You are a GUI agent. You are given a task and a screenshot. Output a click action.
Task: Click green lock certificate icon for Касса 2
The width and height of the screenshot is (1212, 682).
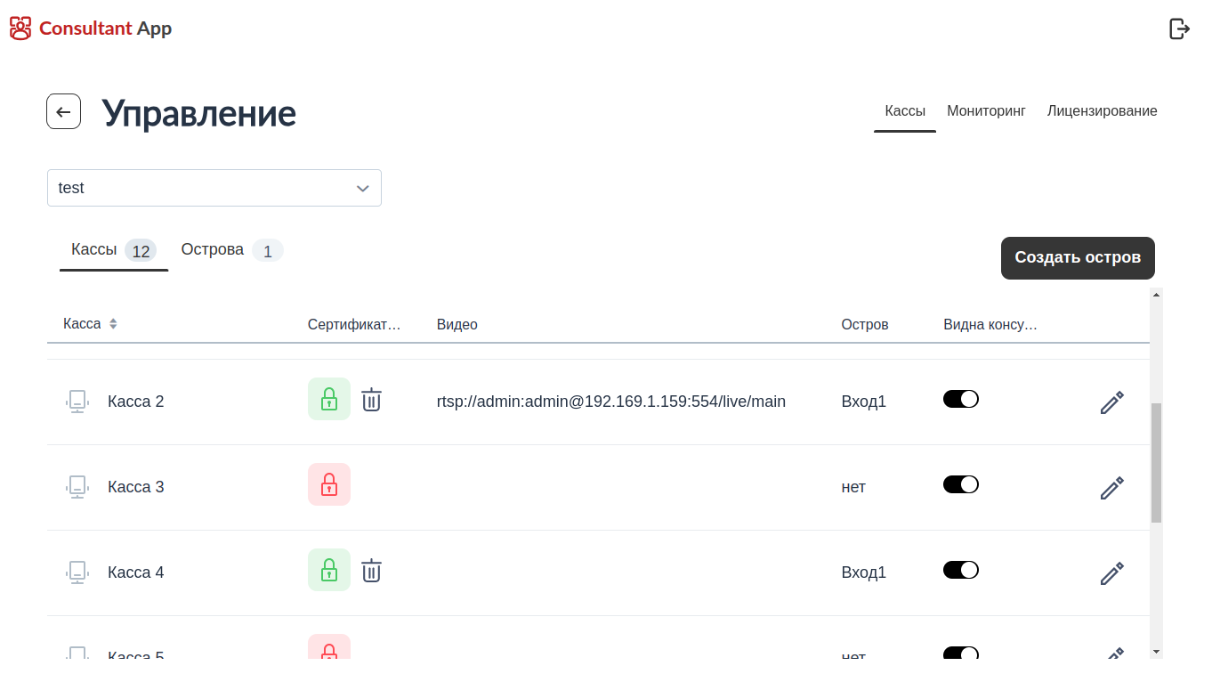(329, 399)
